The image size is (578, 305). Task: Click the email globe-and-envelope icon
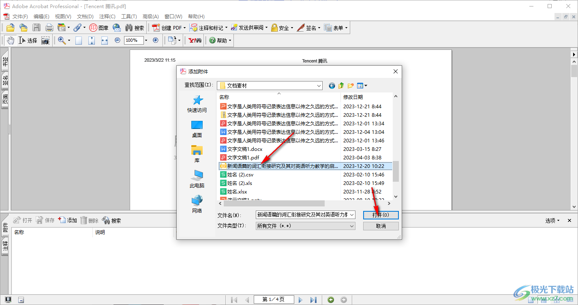click(117, 28)
